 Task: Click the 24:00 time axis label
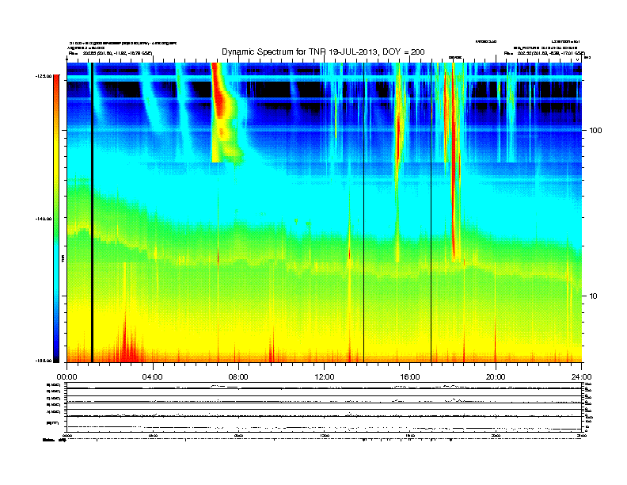click(581, 377)
